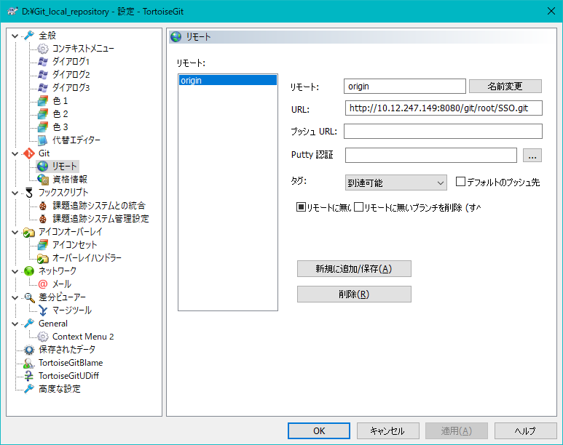Viewport: 563px width, 445px height.
Task: Click the empty プッシュ URL field
Action: click(443, 131)
